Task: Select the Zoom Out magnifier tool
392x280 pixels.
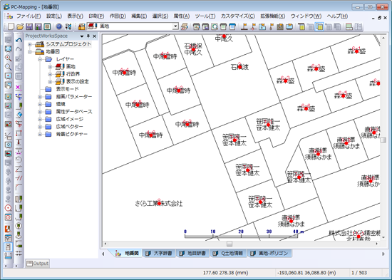Action: point(9,67)
